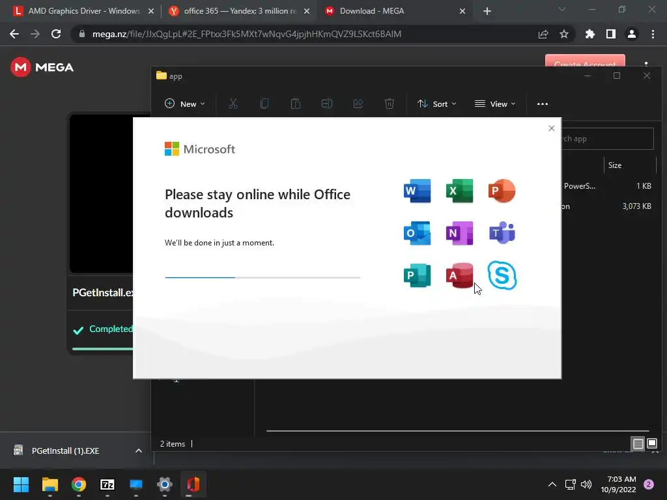
Task: Click the Cut icon in Explorer toolbar
Action: coord(233,104)
